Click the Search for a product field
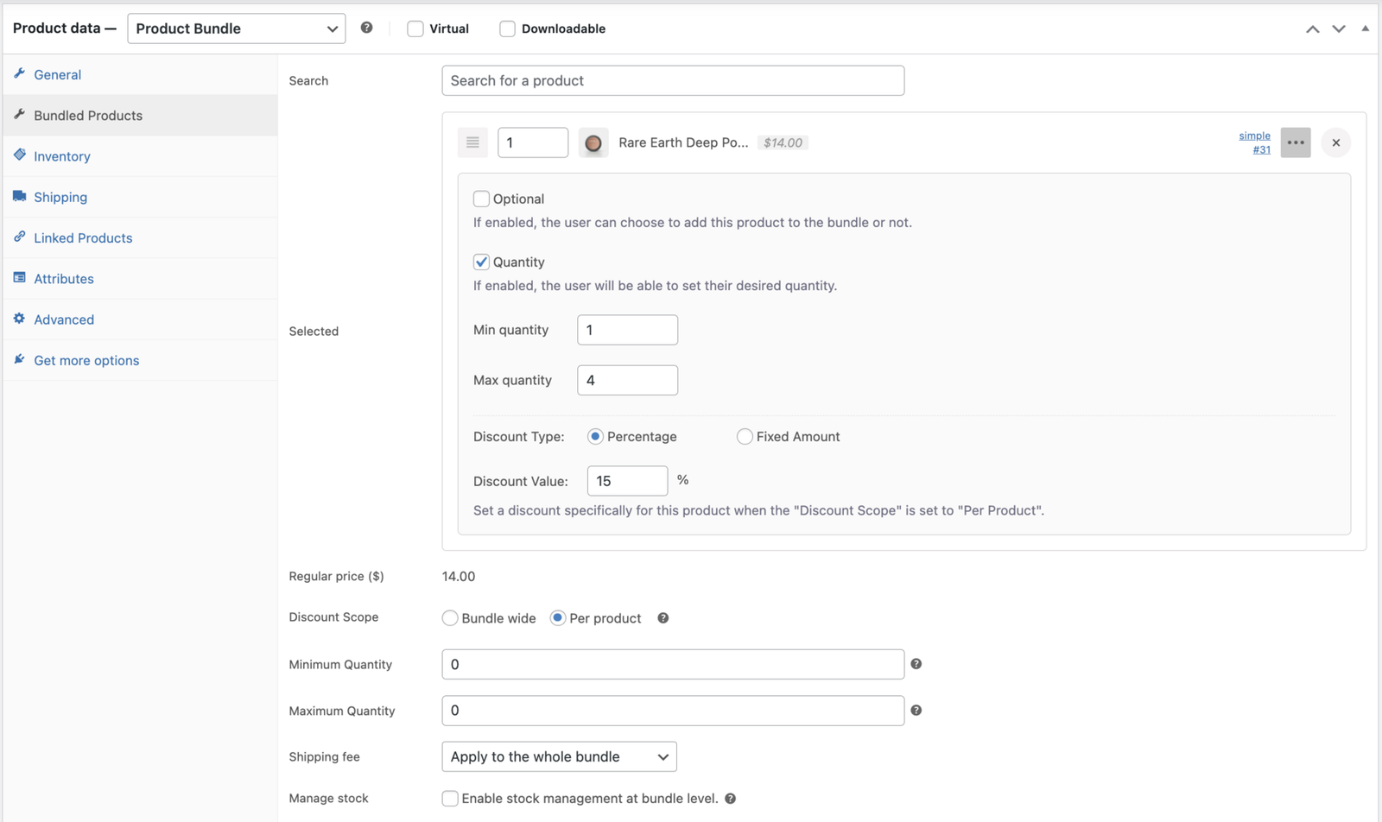The width and height of the screenshot is (1382, 822). (672, 80)
